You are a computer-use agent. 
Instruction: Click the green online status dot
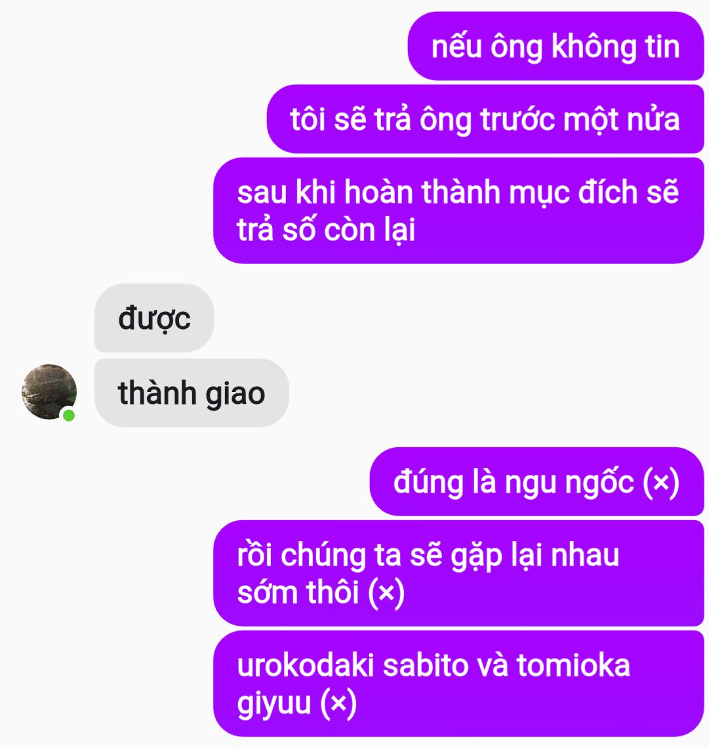pyautogui.click(x=69, y=416)
